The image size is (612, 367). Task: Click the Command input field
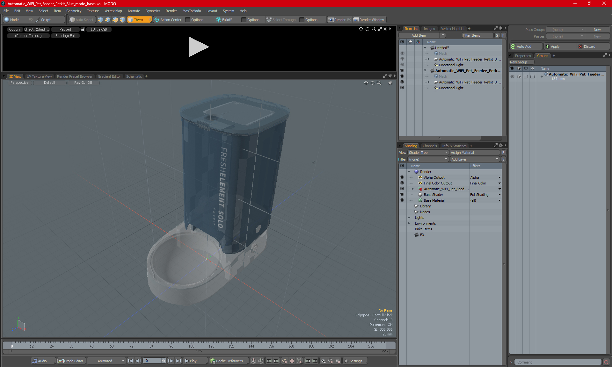point(558,362)
